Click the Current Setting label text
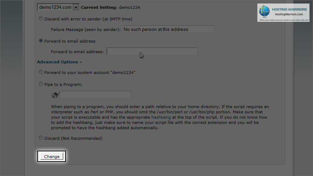Viewport: 313px width, 176px height. click(99, 7)
